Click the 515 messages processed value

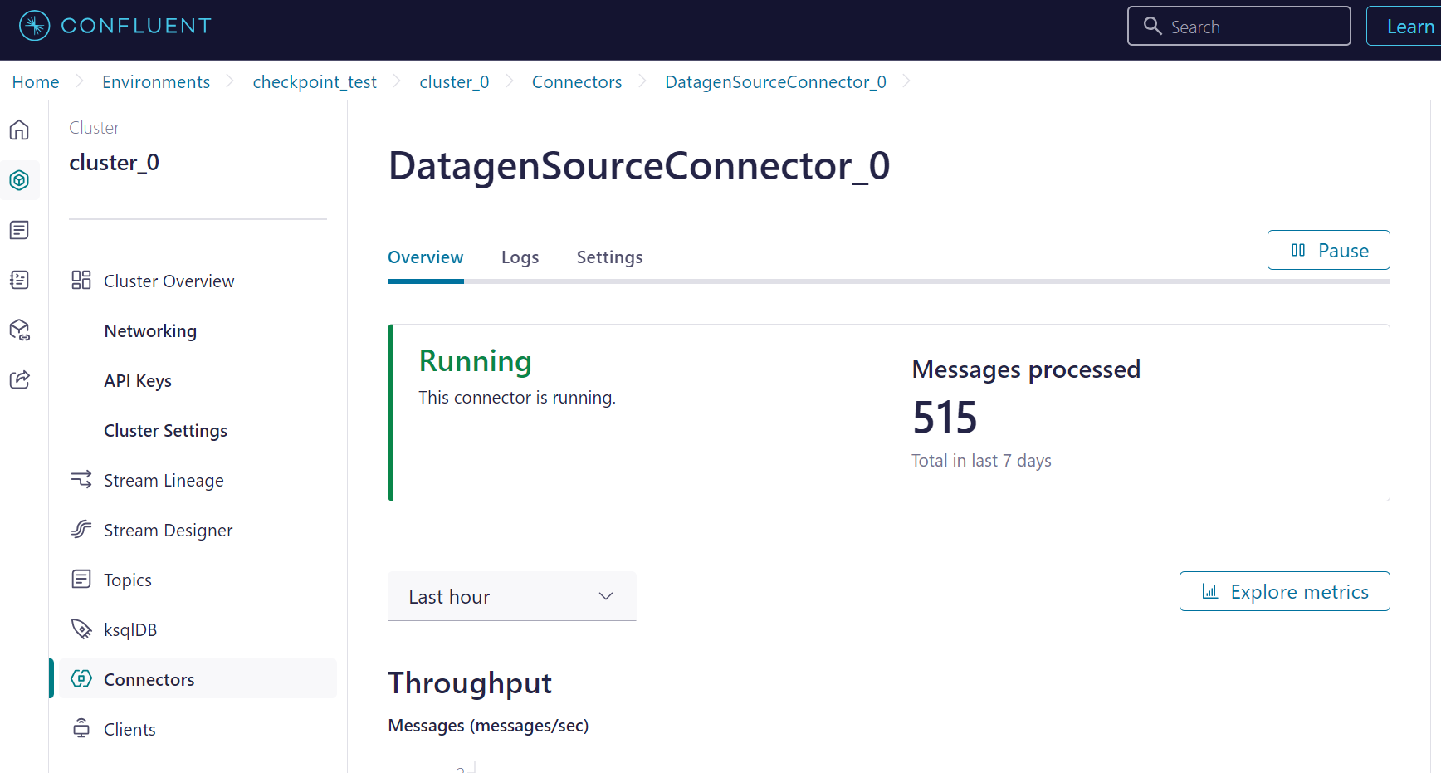tap(945, 417)
